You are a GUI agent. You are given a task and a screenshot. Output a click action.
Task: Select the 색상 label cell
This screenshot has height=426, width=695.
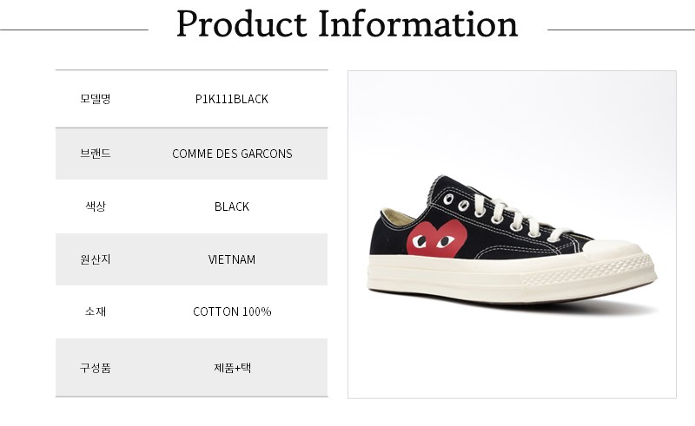pyautogui.click(x=96, y=206)
